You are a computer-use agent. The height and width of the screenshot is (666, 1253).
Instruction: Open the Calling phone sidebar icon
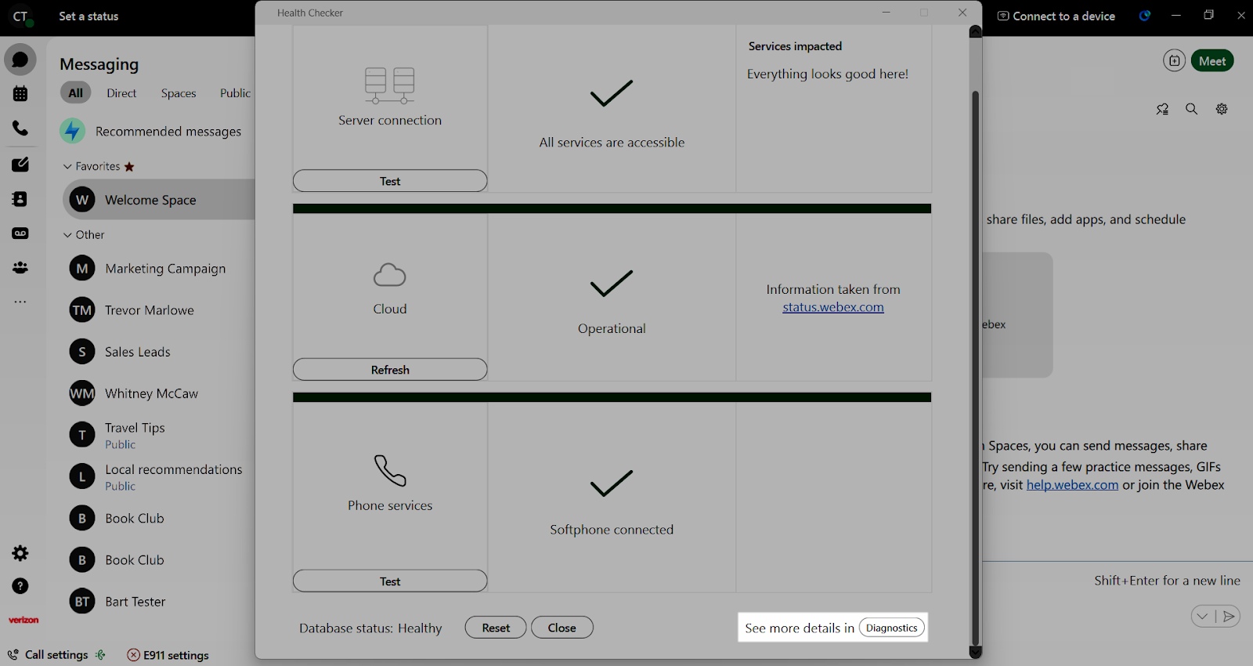(x=20, y=128)
